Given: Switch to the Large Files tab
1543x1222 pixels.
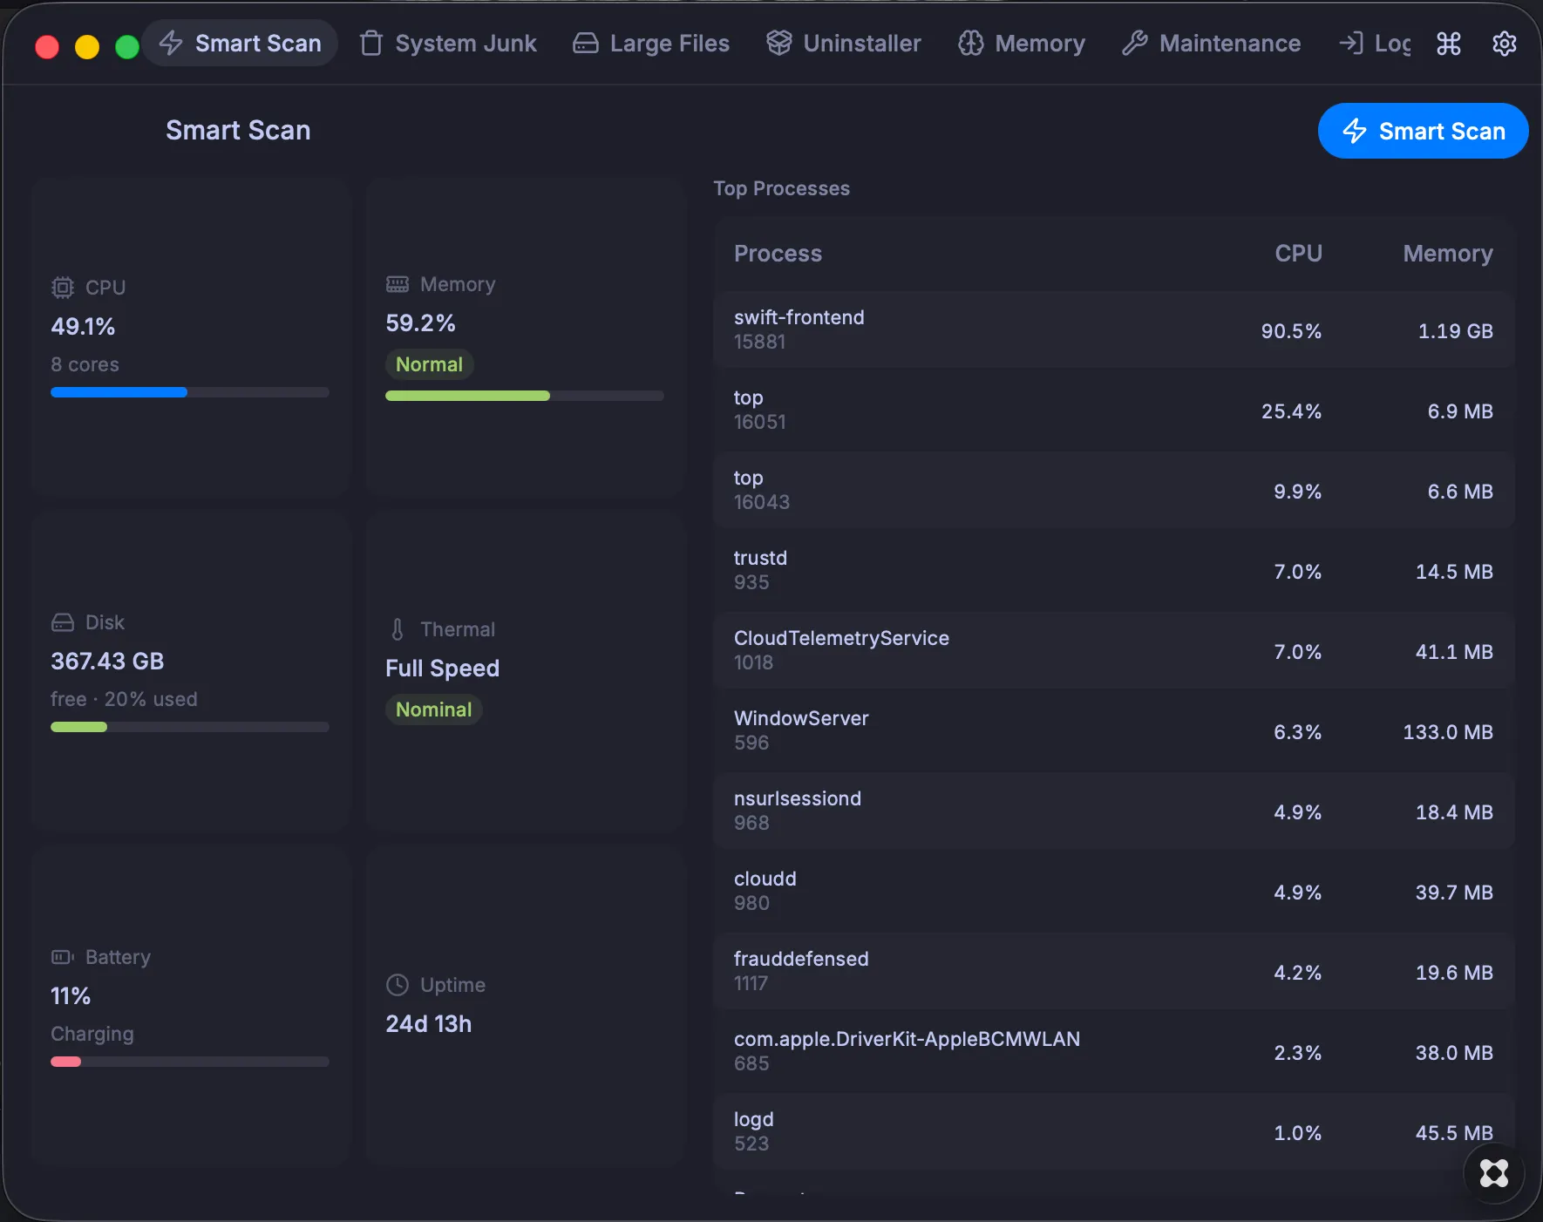Looking at the screenshot, I should pos(650,43).
